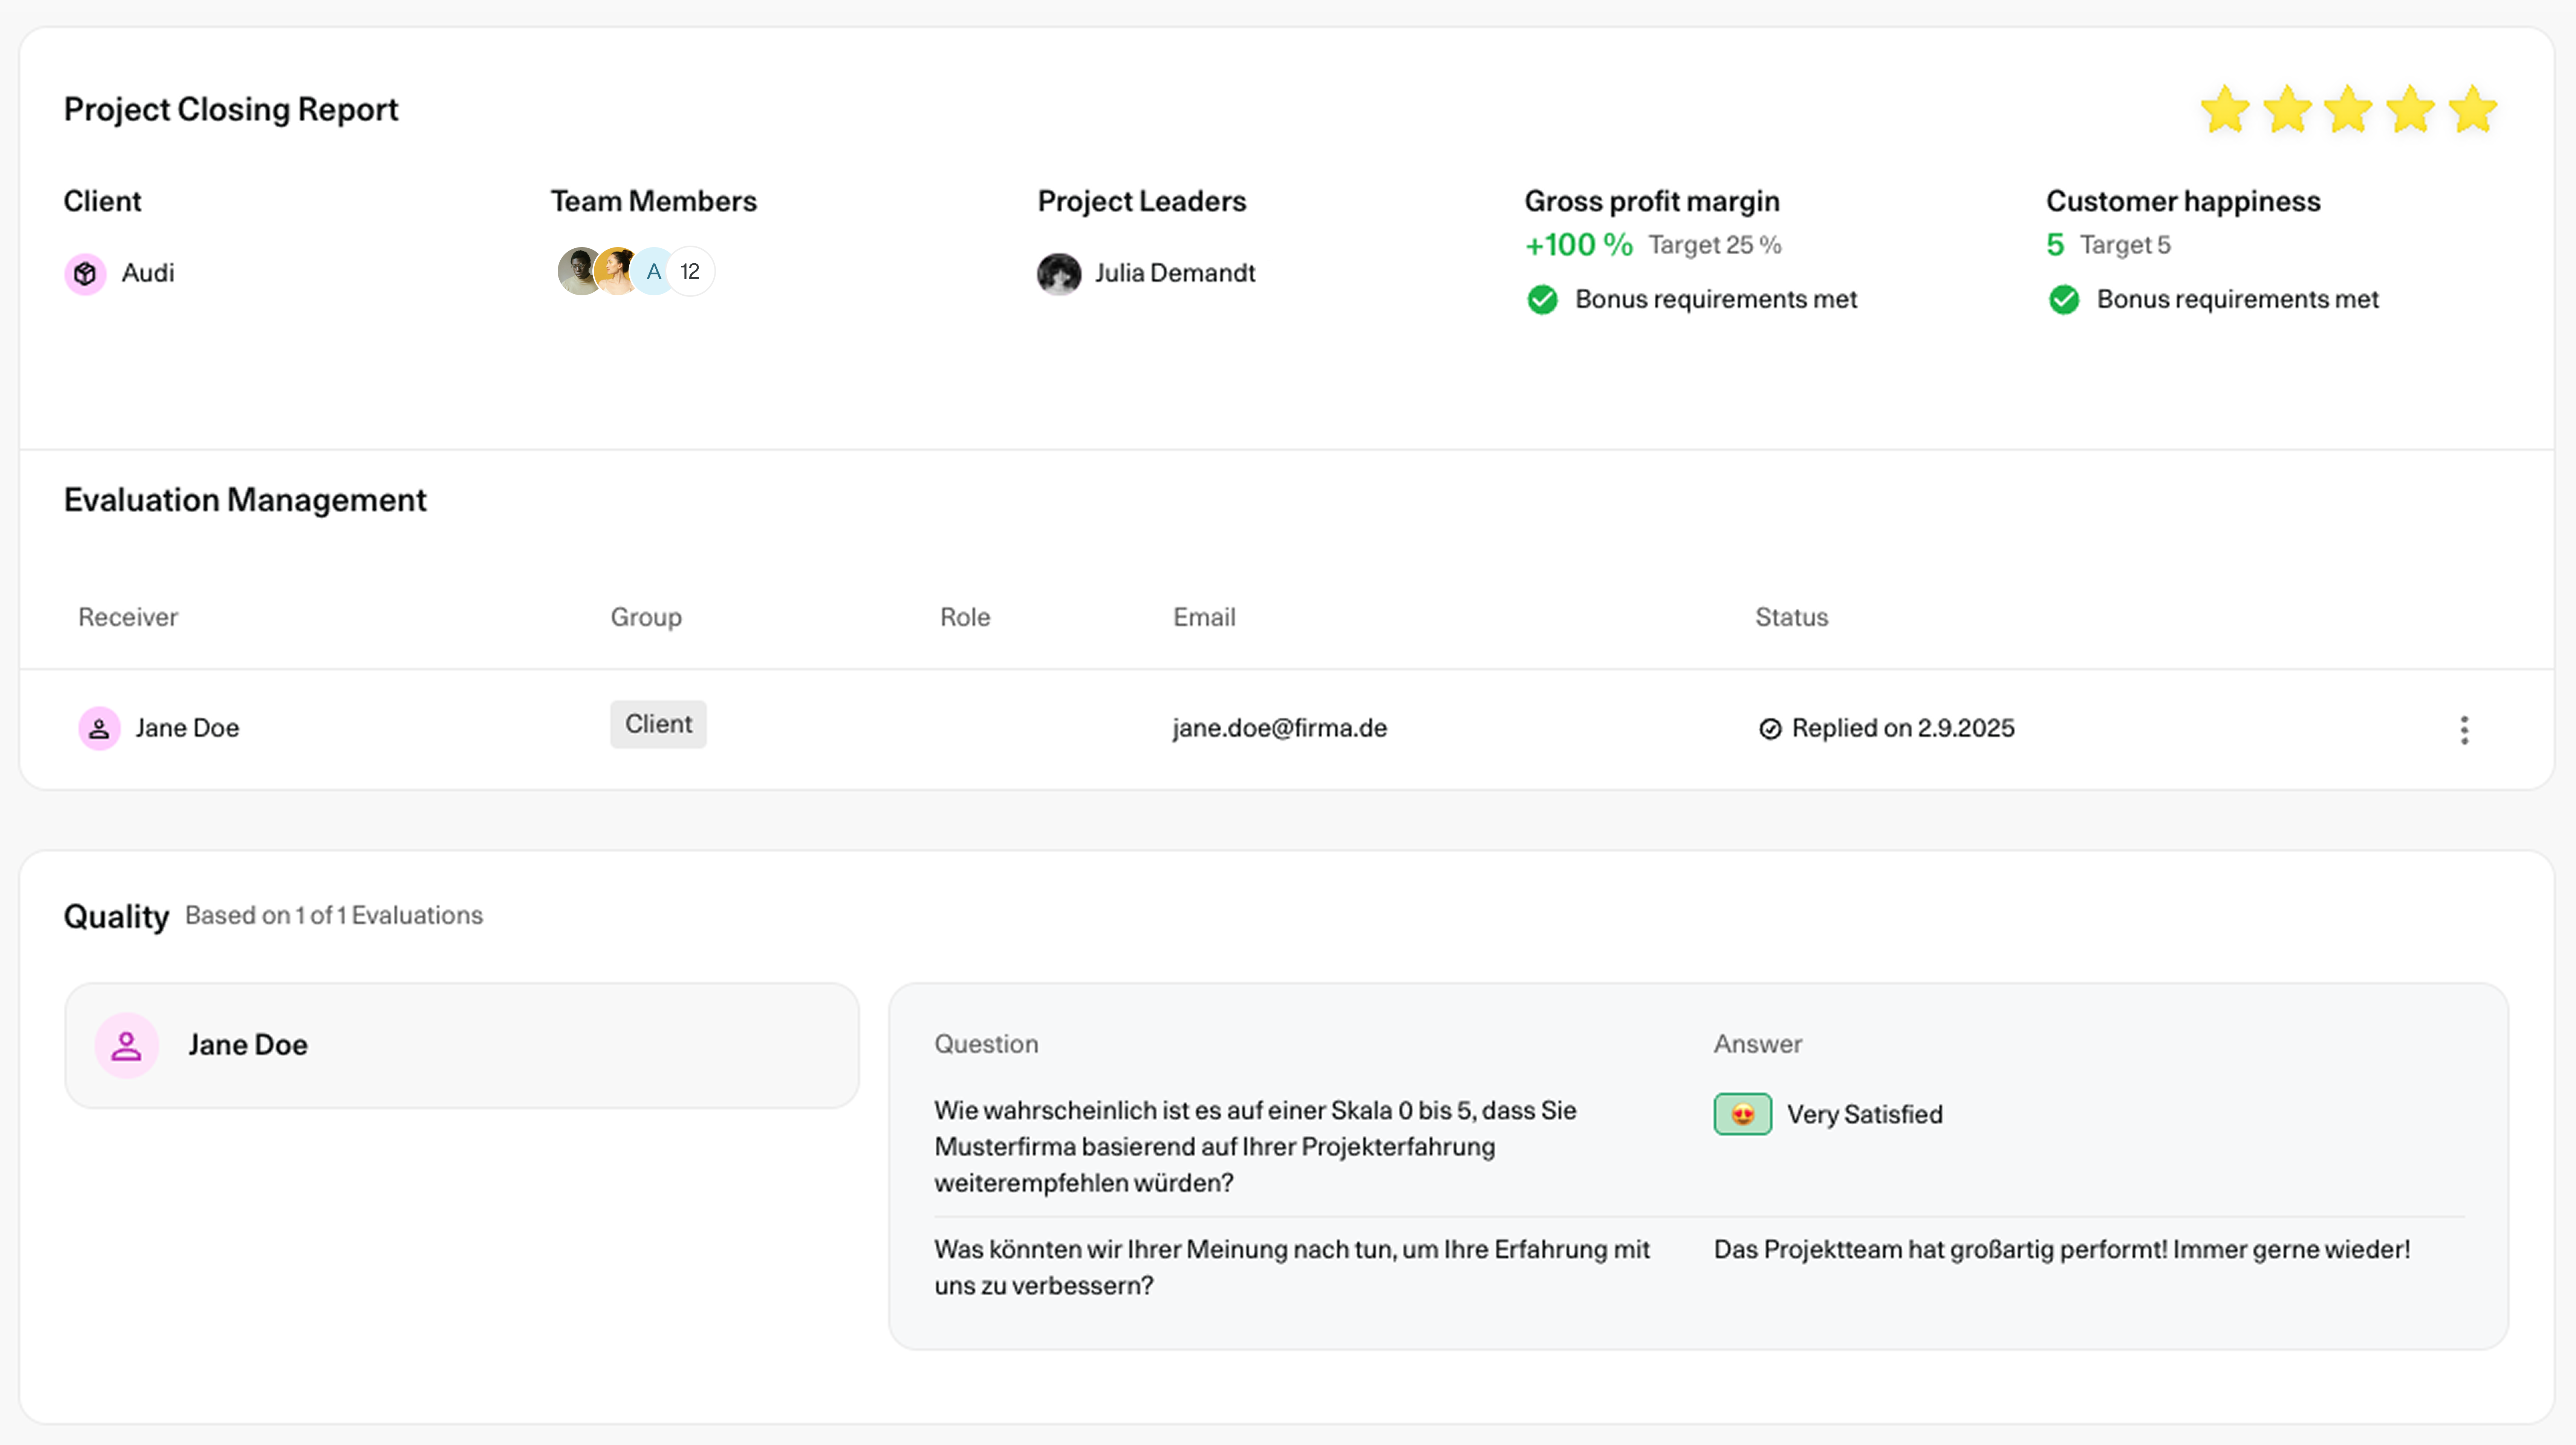2576x1445 pixels.
Task: Open the Audi client name
Action: click(148, 273)
